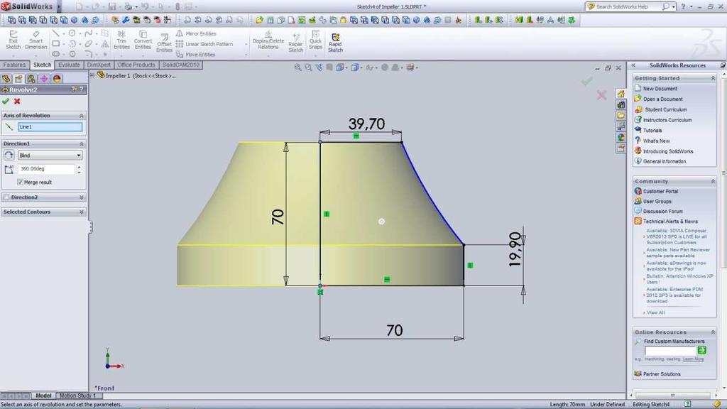
Task: Open the Motion Study 1 tab
Action: [x=77, y=396]
